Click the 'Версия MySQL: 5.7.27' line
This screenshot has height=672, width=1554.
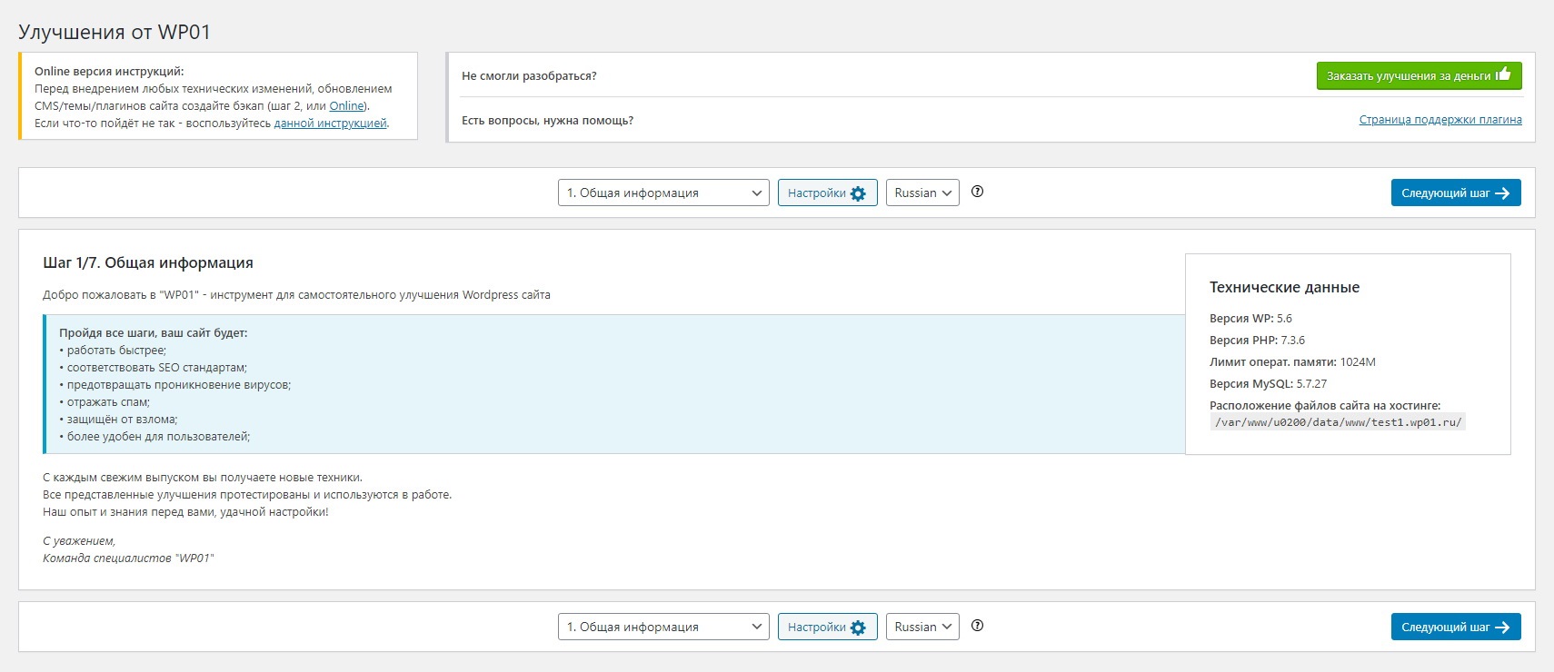click(1268, 384)
